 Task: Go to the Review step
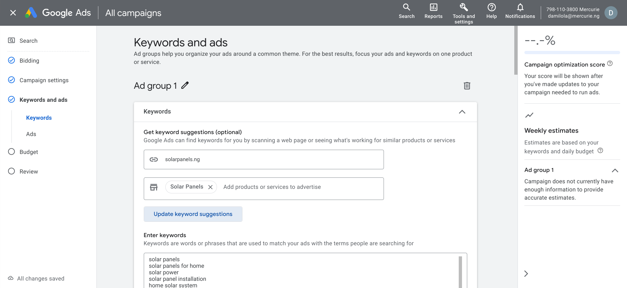pyautogui.click(x=28, y=172)
